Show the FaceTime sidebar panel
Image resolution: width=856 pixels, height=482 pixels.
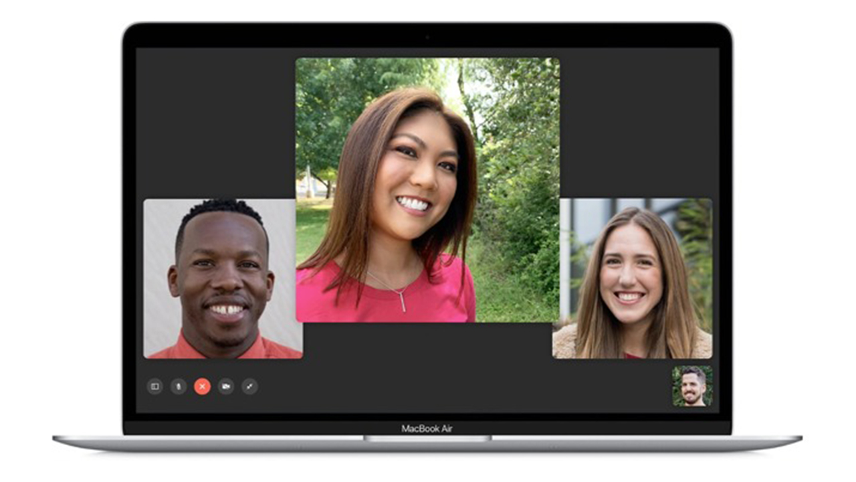(155, 386)
